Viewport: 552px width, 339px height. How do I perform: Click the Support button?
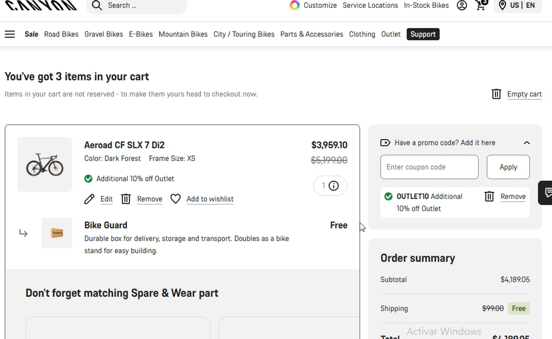coord(423,34)
